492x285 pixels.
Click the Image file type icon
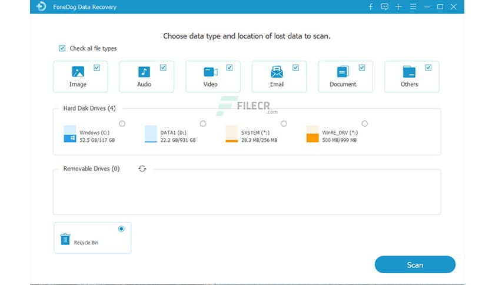[x=78, y=72]
